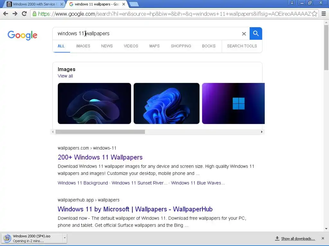Image resolution: width=329 pixels, height=246 pixels.
Task: Open the user profile button in title bar
Action: point(292,3)
